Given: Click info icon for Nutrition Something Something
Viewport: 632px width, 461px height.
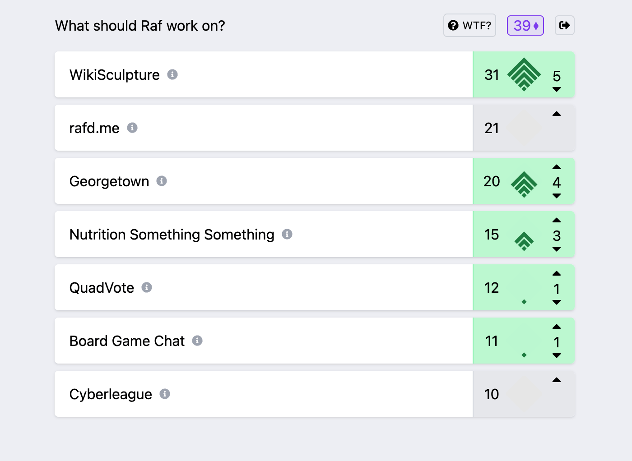Looking at the screenshot, I should (287, 234).
